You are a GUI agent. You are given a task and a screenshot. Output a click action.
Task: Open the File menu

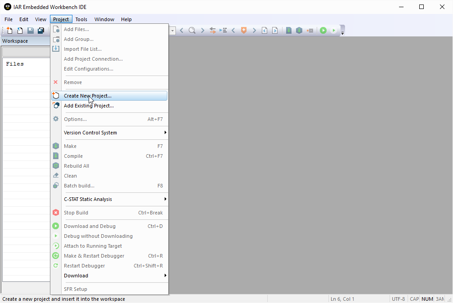click(9, 19)
